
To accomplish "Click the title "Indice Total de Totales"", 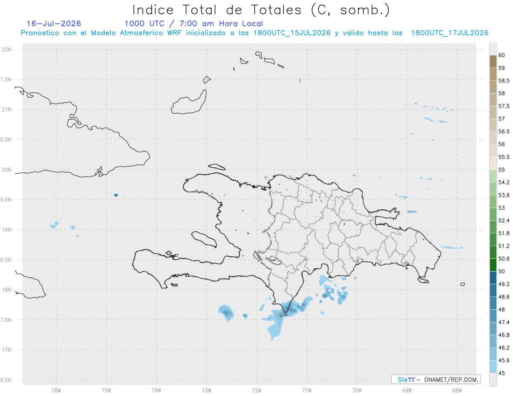I will pos(217,10).
